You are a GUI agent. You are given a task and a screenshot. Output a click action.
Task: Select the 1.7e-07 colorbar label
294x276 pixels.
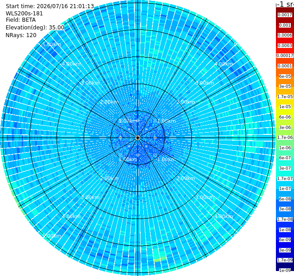click(x=285, y=179)
